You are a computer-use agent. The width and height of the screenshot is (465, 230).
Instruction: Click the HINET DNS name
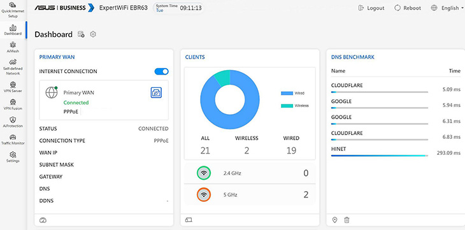pos(338,149)
